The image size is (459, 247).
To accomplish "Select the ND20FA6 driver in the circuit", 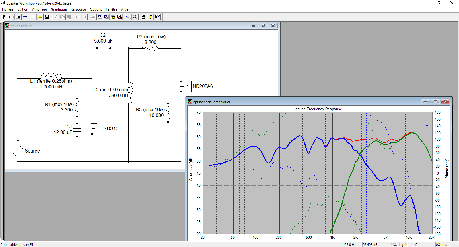I will [x=188, y=86].
